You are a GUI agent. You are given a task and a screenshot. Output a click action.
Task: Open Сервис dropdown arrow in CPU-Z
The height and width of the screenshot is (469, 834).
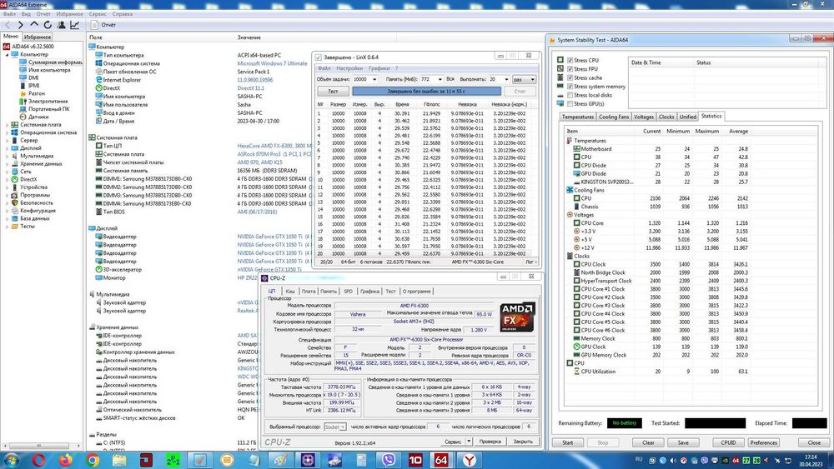469,442
